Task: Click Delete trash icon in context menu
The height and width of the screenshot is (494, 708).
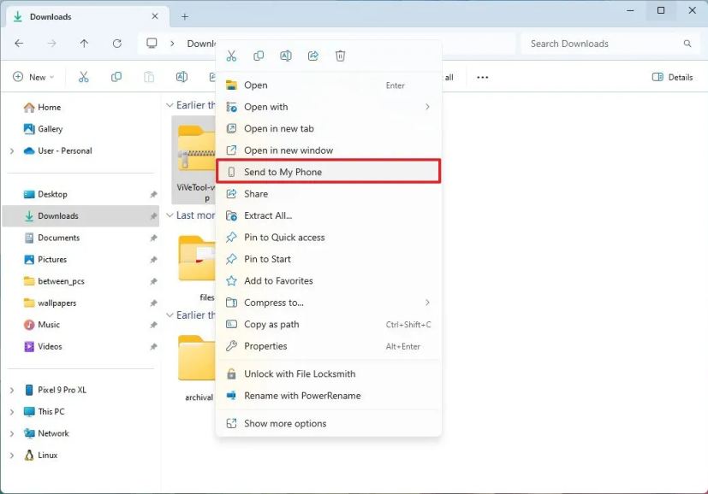Action: pyautogui.click(x=340, y=56)
